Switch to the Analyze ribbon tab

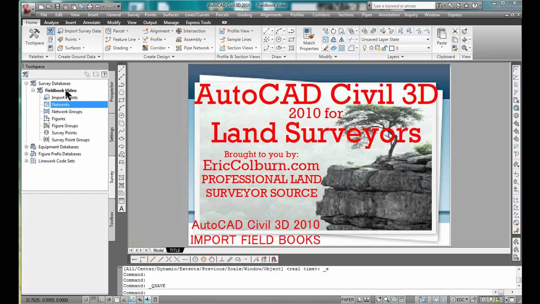(x=51, y=22)
